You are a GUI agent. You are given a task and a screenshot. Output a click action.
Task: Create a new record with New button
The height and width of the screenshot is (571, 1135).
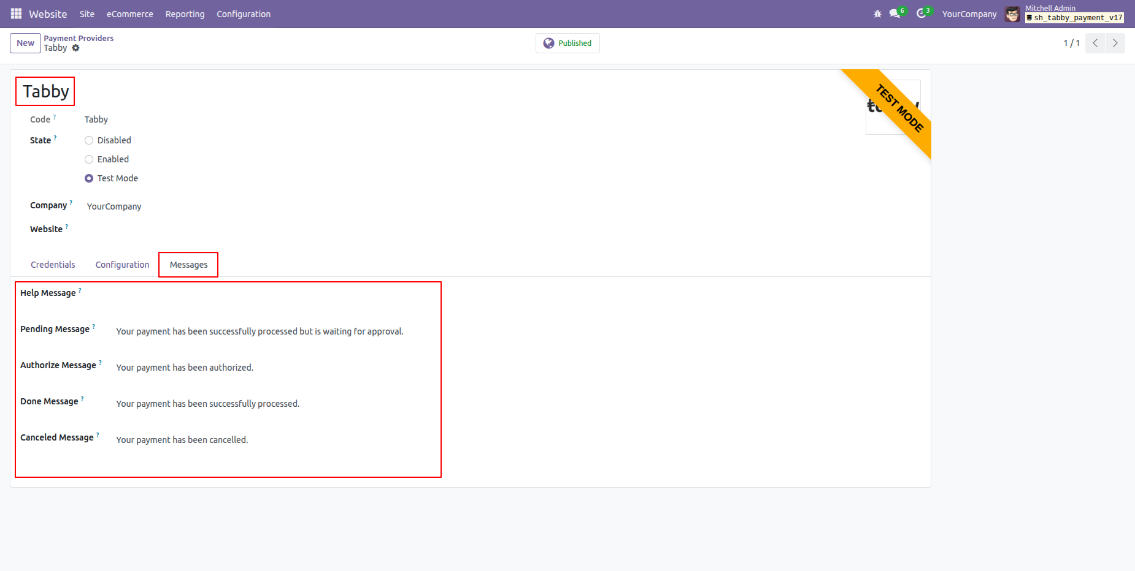25,43
